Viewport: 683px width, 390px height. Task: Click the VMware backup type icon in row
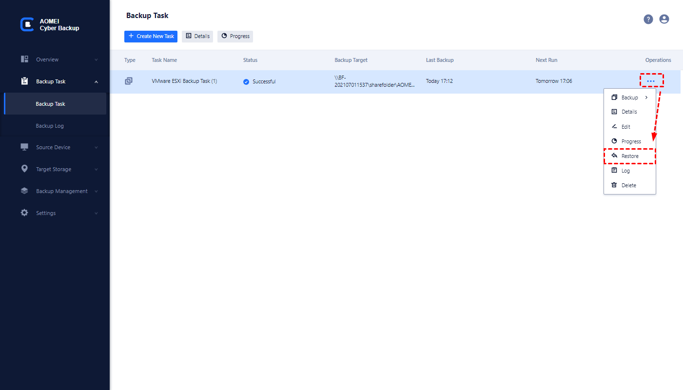pyautogui.click(x=129, y=81)
